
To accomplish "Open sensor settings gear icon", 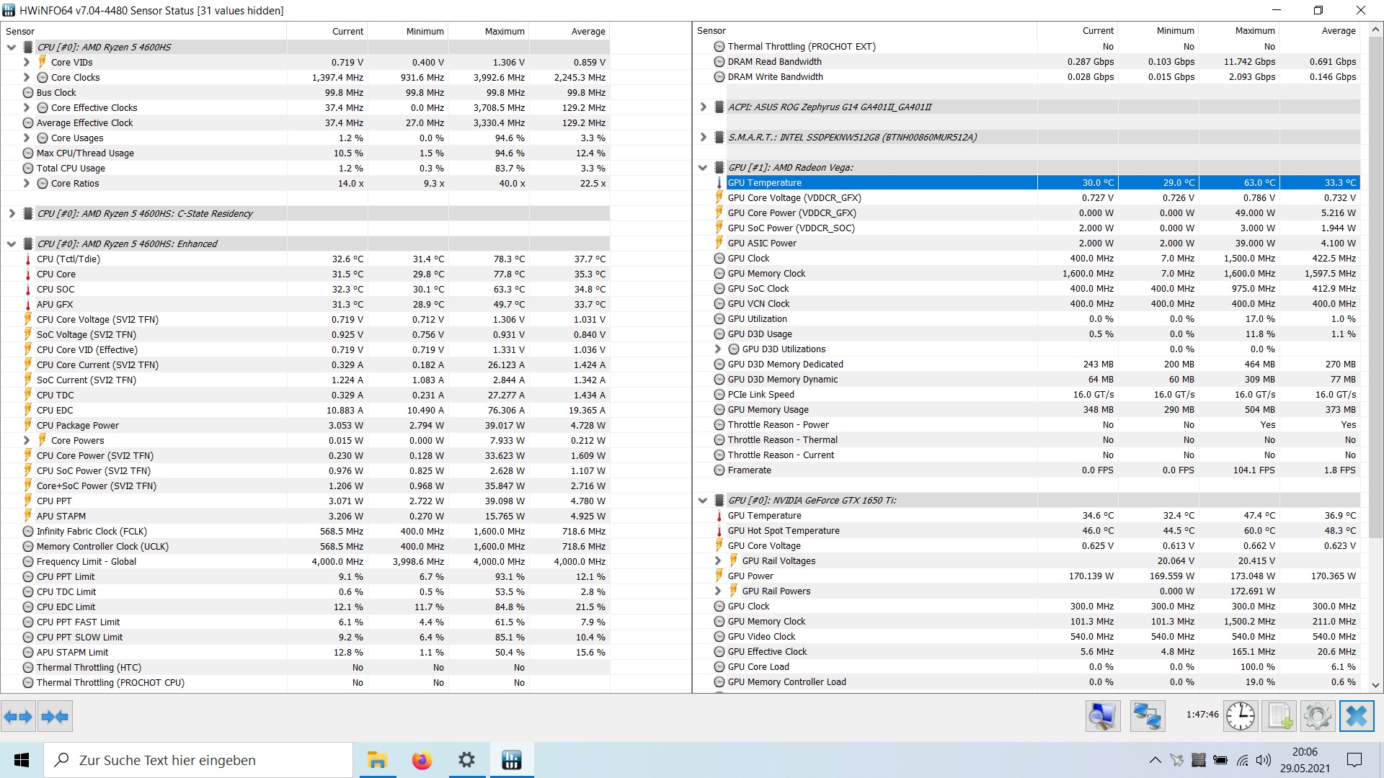I will [1318, 716].
